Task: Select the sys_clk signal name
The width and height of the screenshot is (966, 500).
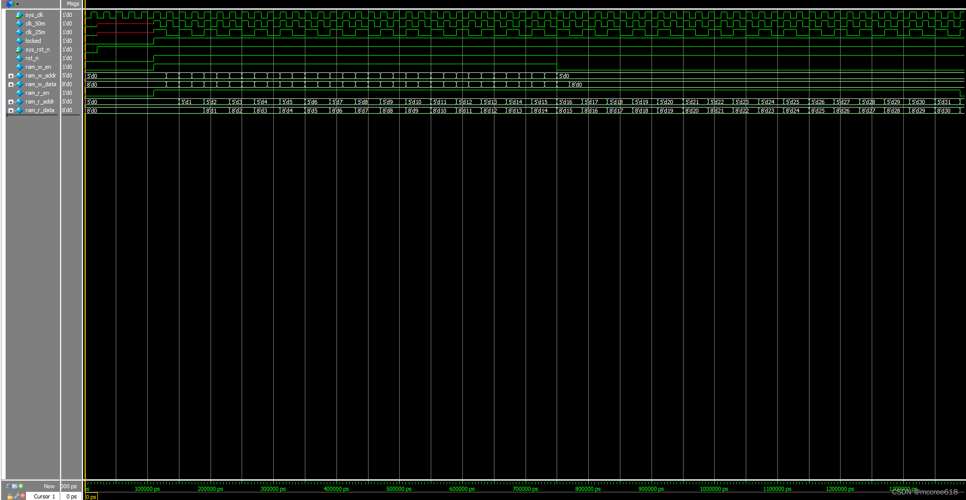Action: [34, 15]
